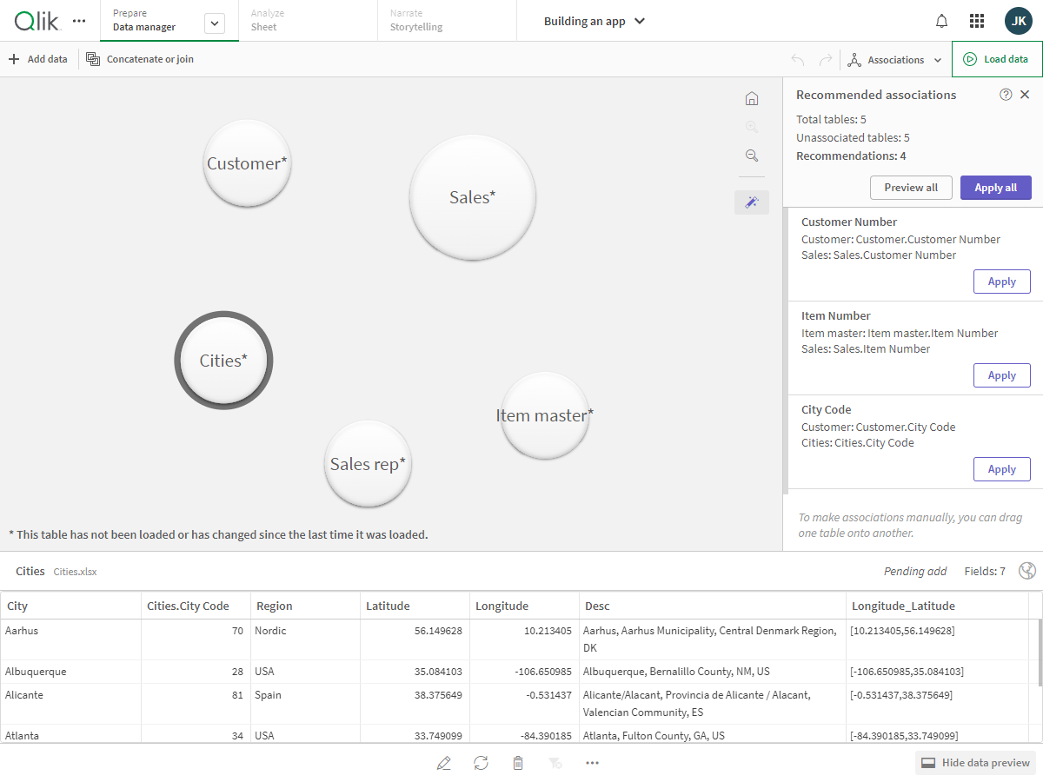1043x782 pixels.
Task: Click the Alicante city cell
Action: [70, 704]
